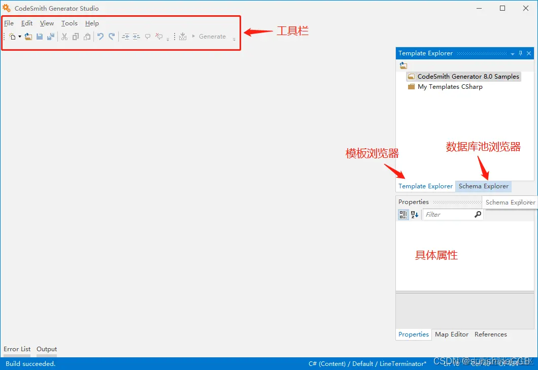
Task: Open the Tools menu
Action: click(70, 23)
